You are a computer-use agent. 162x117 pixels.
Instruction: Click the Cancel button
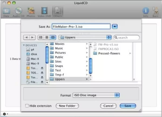[108, 106]
